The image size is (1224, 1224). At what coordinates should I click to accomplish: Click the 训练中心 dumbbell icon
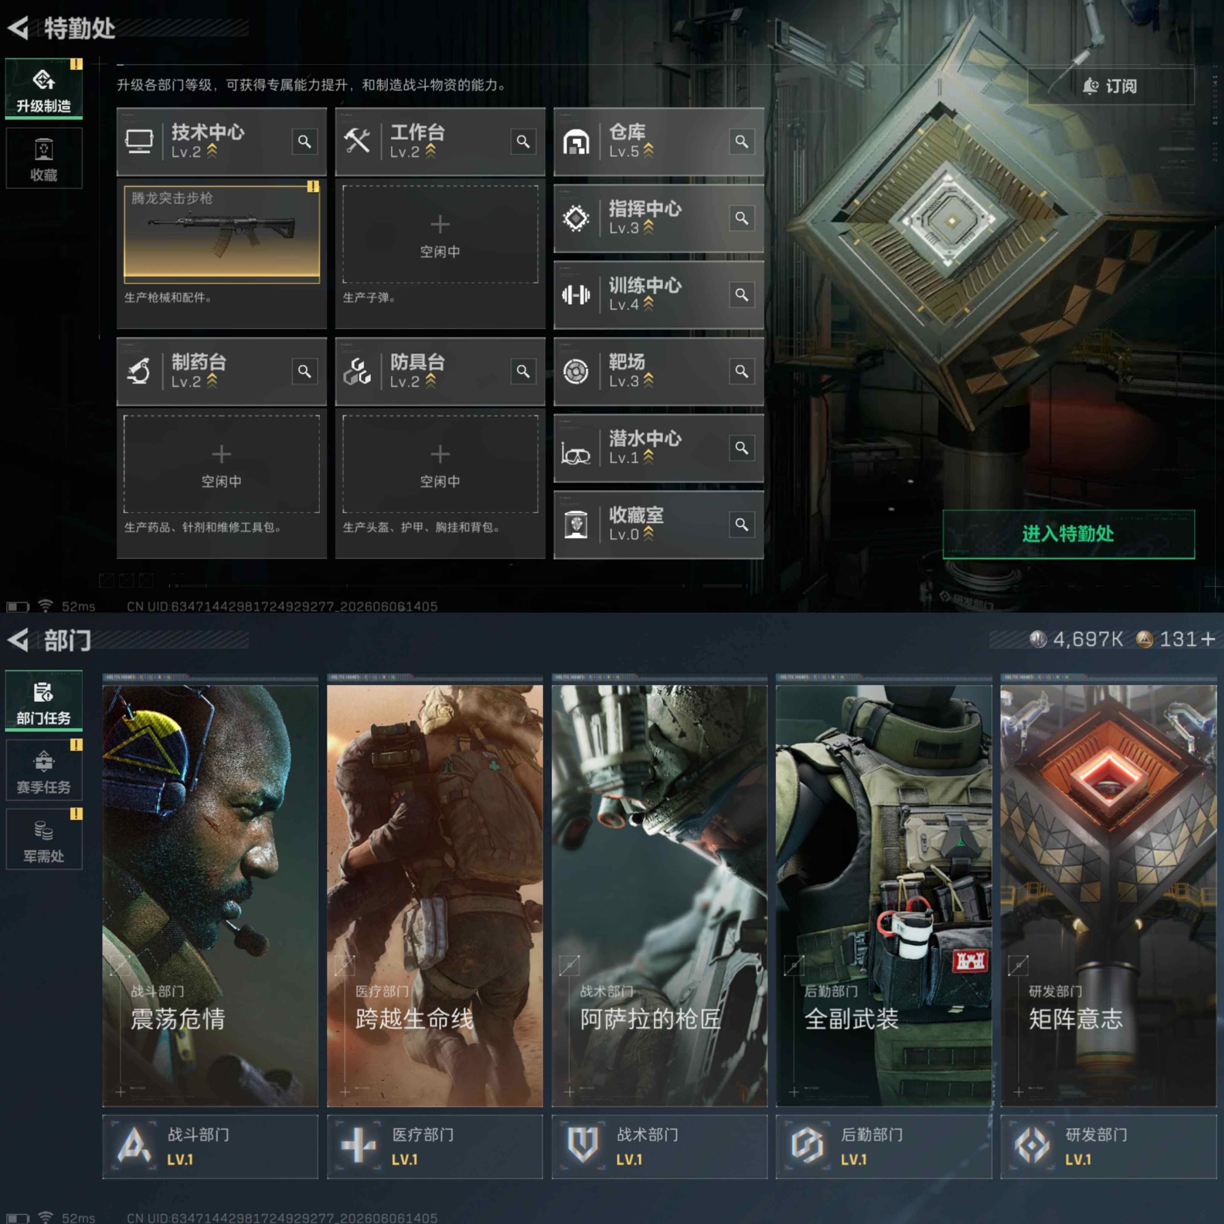576,295
